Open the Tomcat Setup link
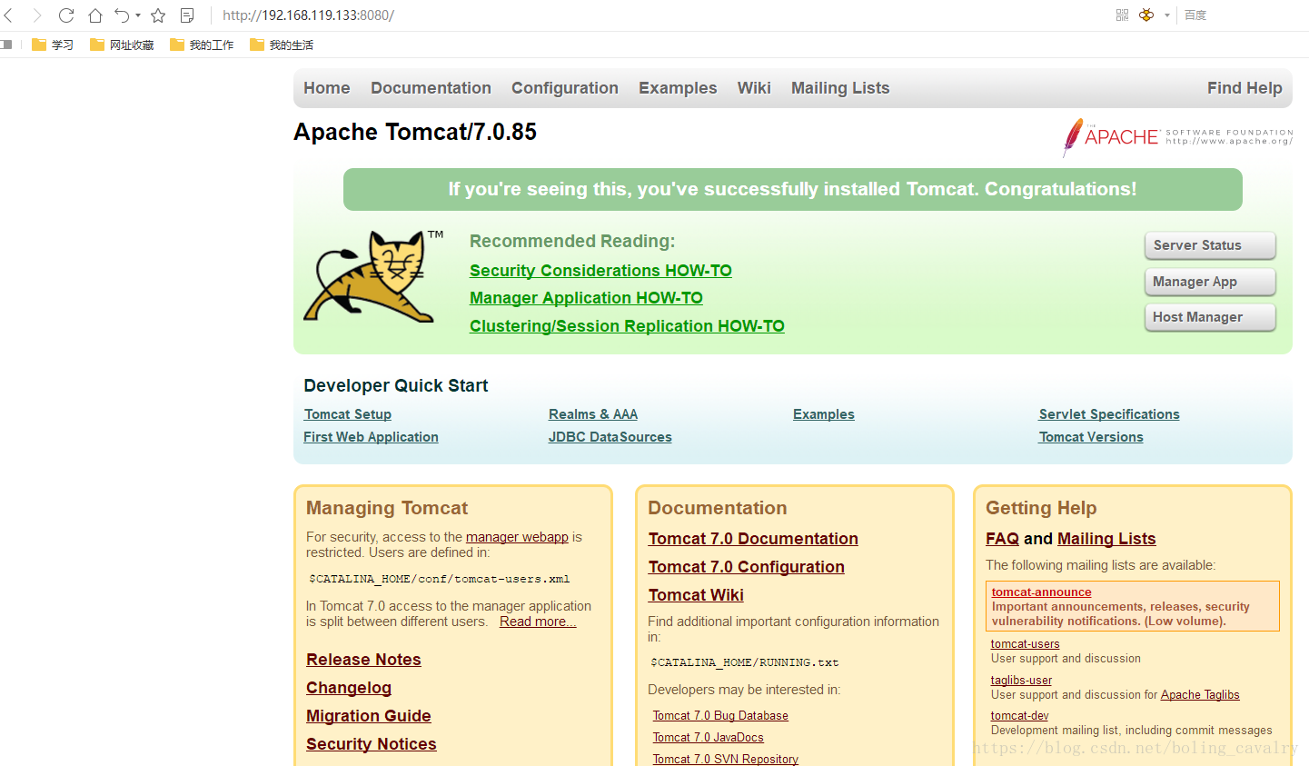1309x766 pixels. point(348,414)
